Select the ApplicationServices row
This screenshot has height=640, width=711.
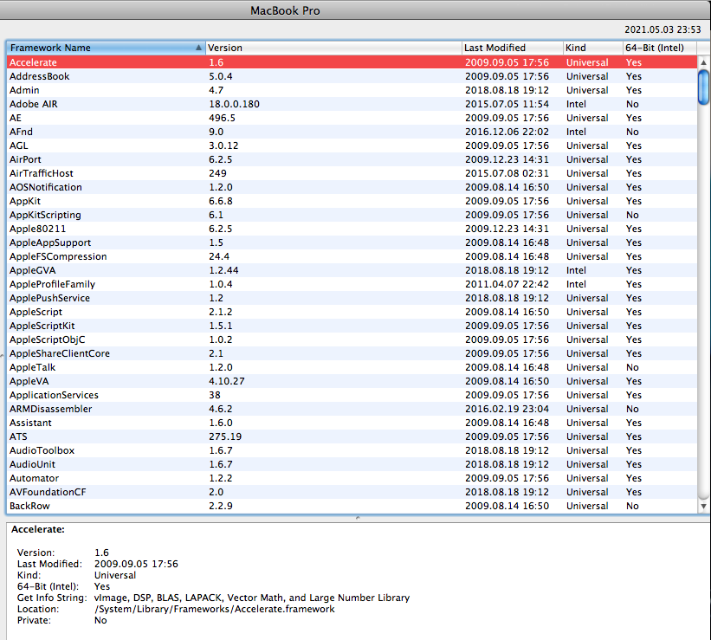tap(352, 395)
